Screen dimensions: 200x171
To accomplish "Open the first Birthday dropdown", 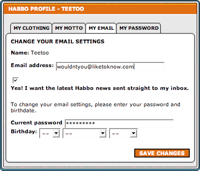I will coord(50,133).
